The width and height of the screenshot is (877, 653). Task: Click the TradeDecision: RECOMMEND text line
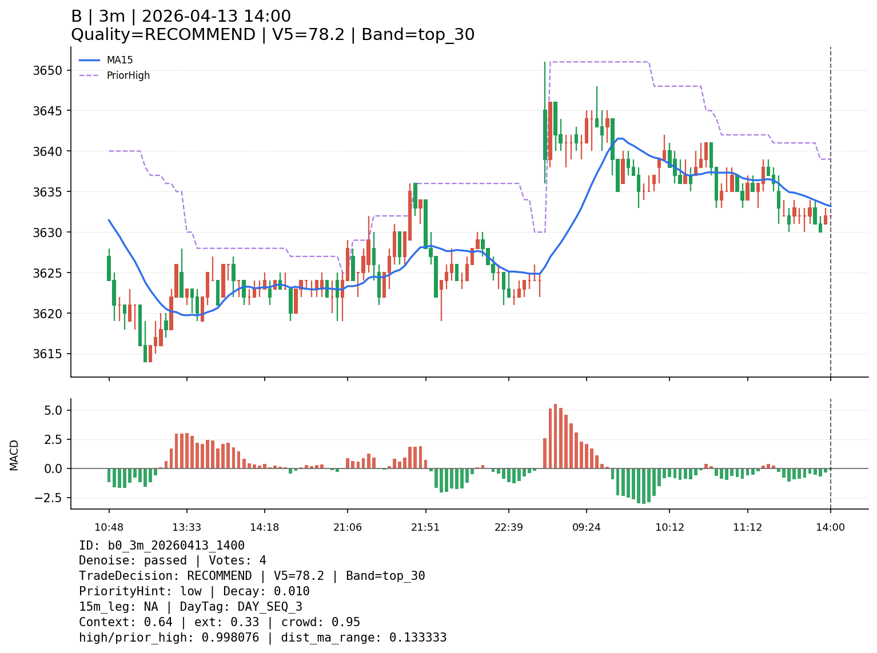pos(252,576)
